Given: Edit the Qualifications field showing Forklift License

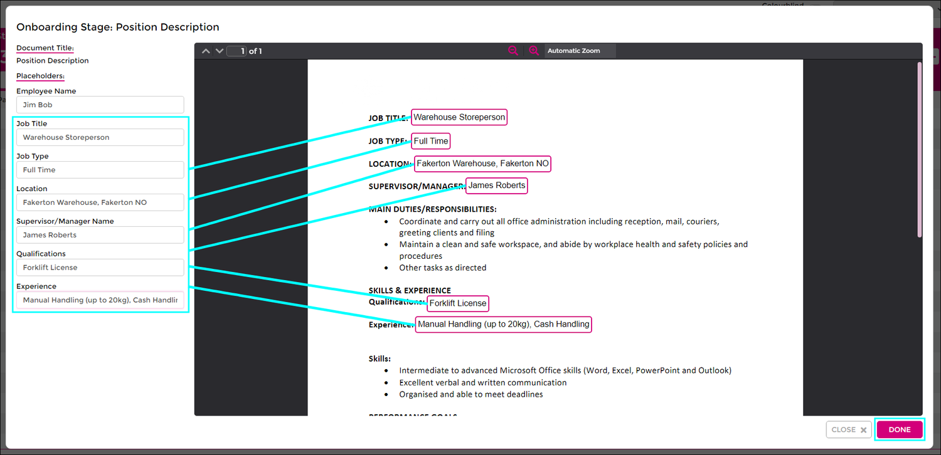Looking at the screenshot, I should (x=100, y=268).
